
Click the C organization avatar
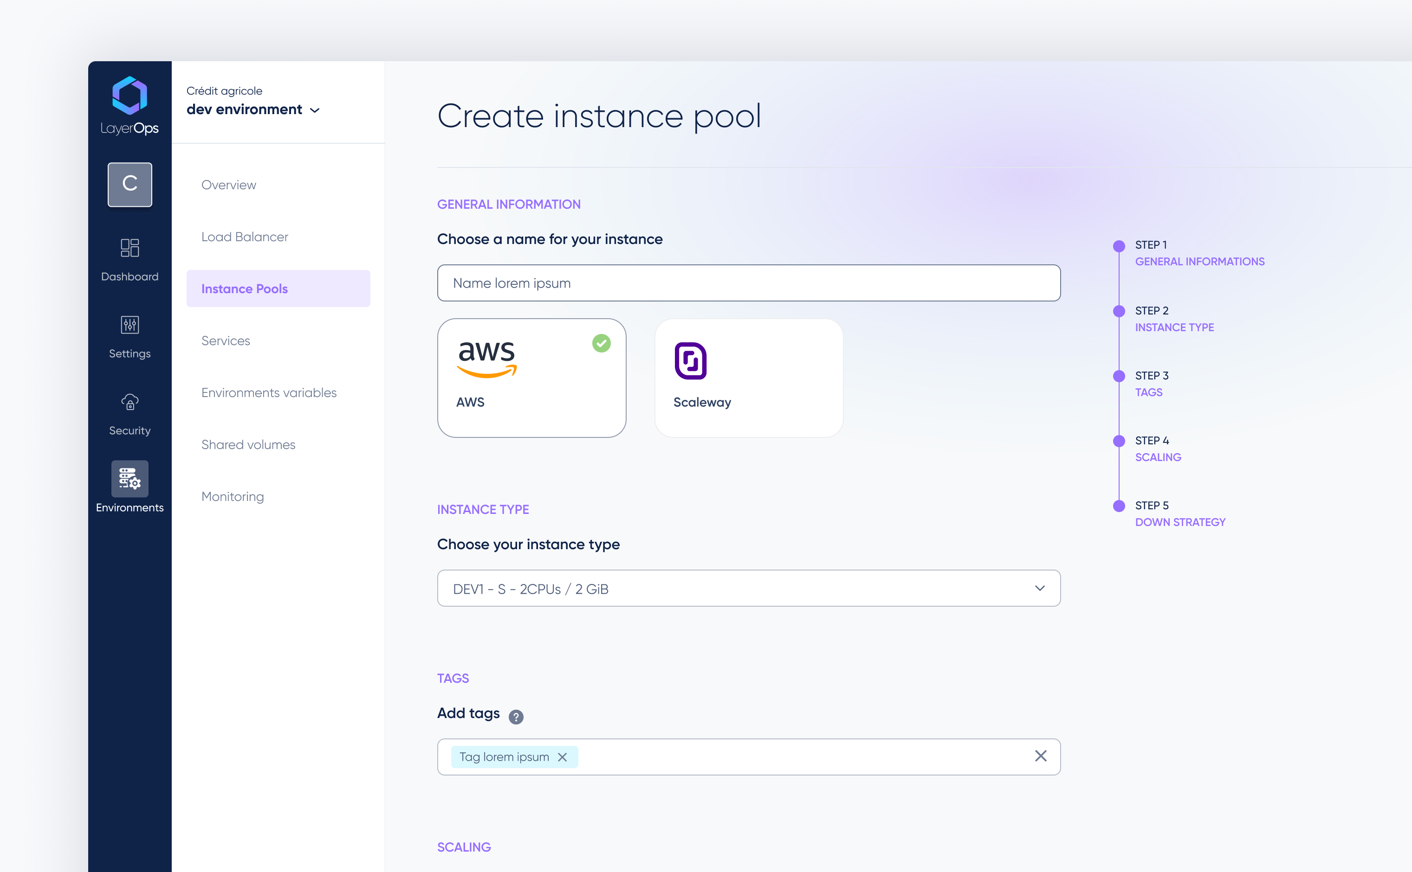(x=129, y=184)
